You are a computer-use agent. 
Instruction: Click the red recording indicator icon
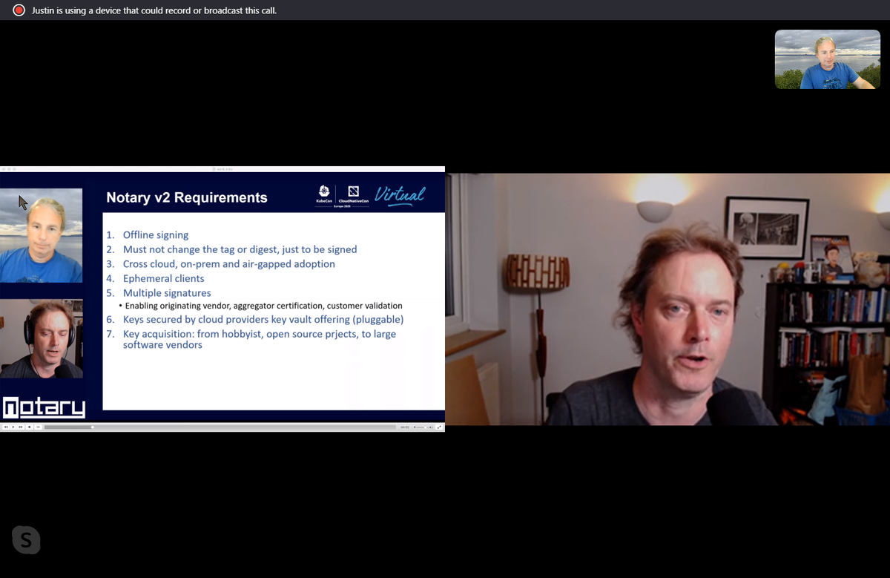pyautogui.click(x=19, y=10)
